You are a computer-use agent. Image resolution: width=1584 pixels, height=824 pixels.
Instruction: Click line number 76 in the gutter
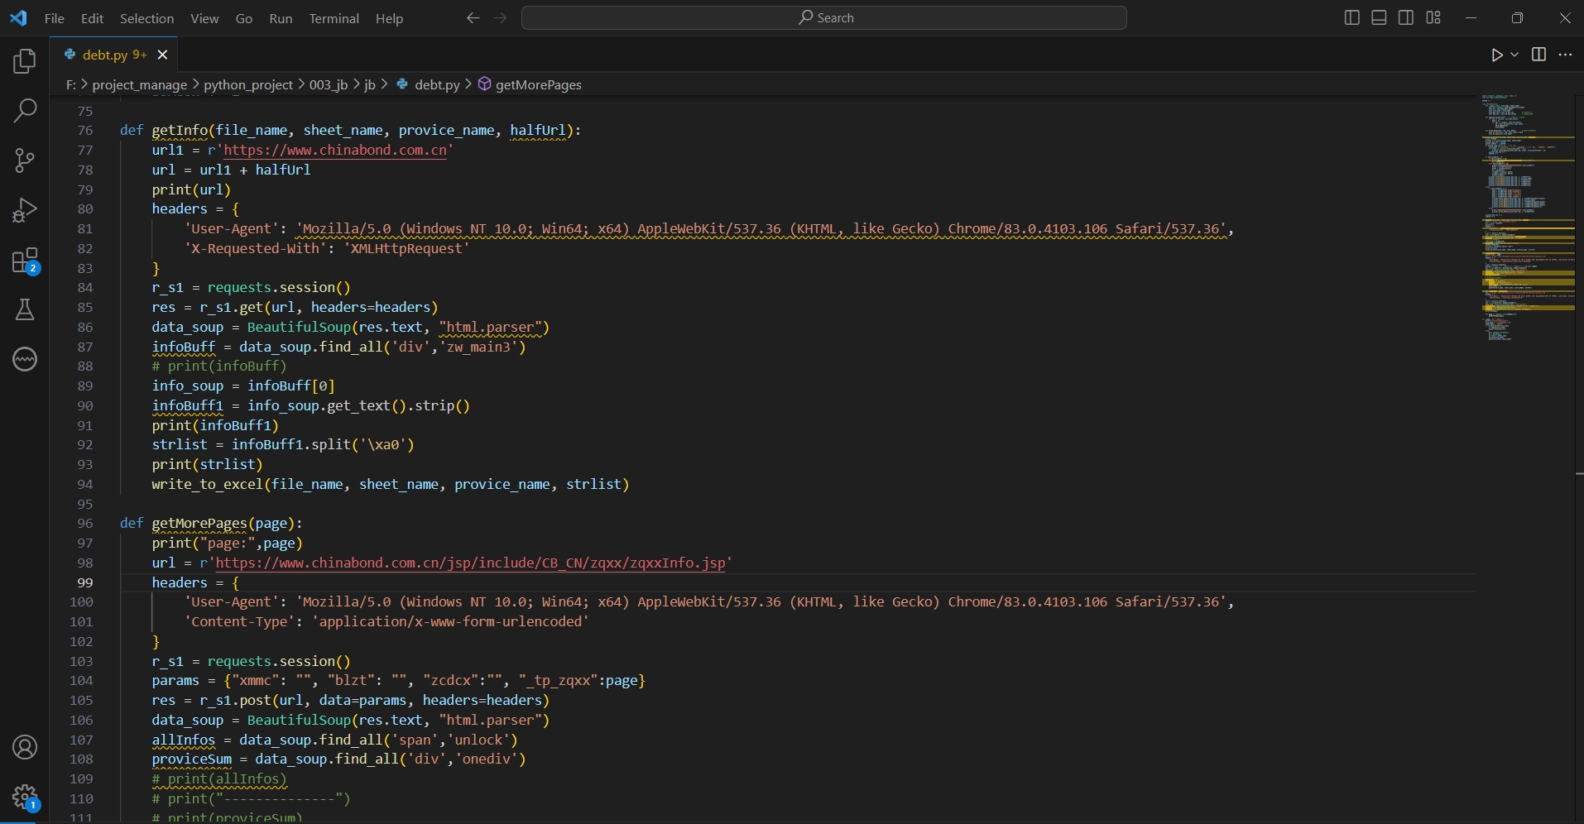click(85, 131)
